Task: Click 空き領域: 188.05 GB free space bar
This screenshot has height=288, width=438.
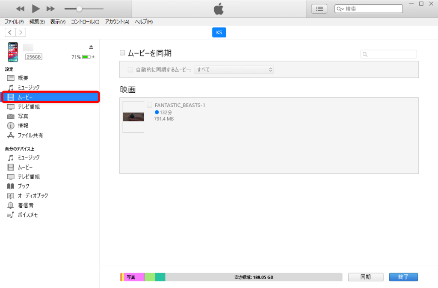Action: (x=254, y=277)
